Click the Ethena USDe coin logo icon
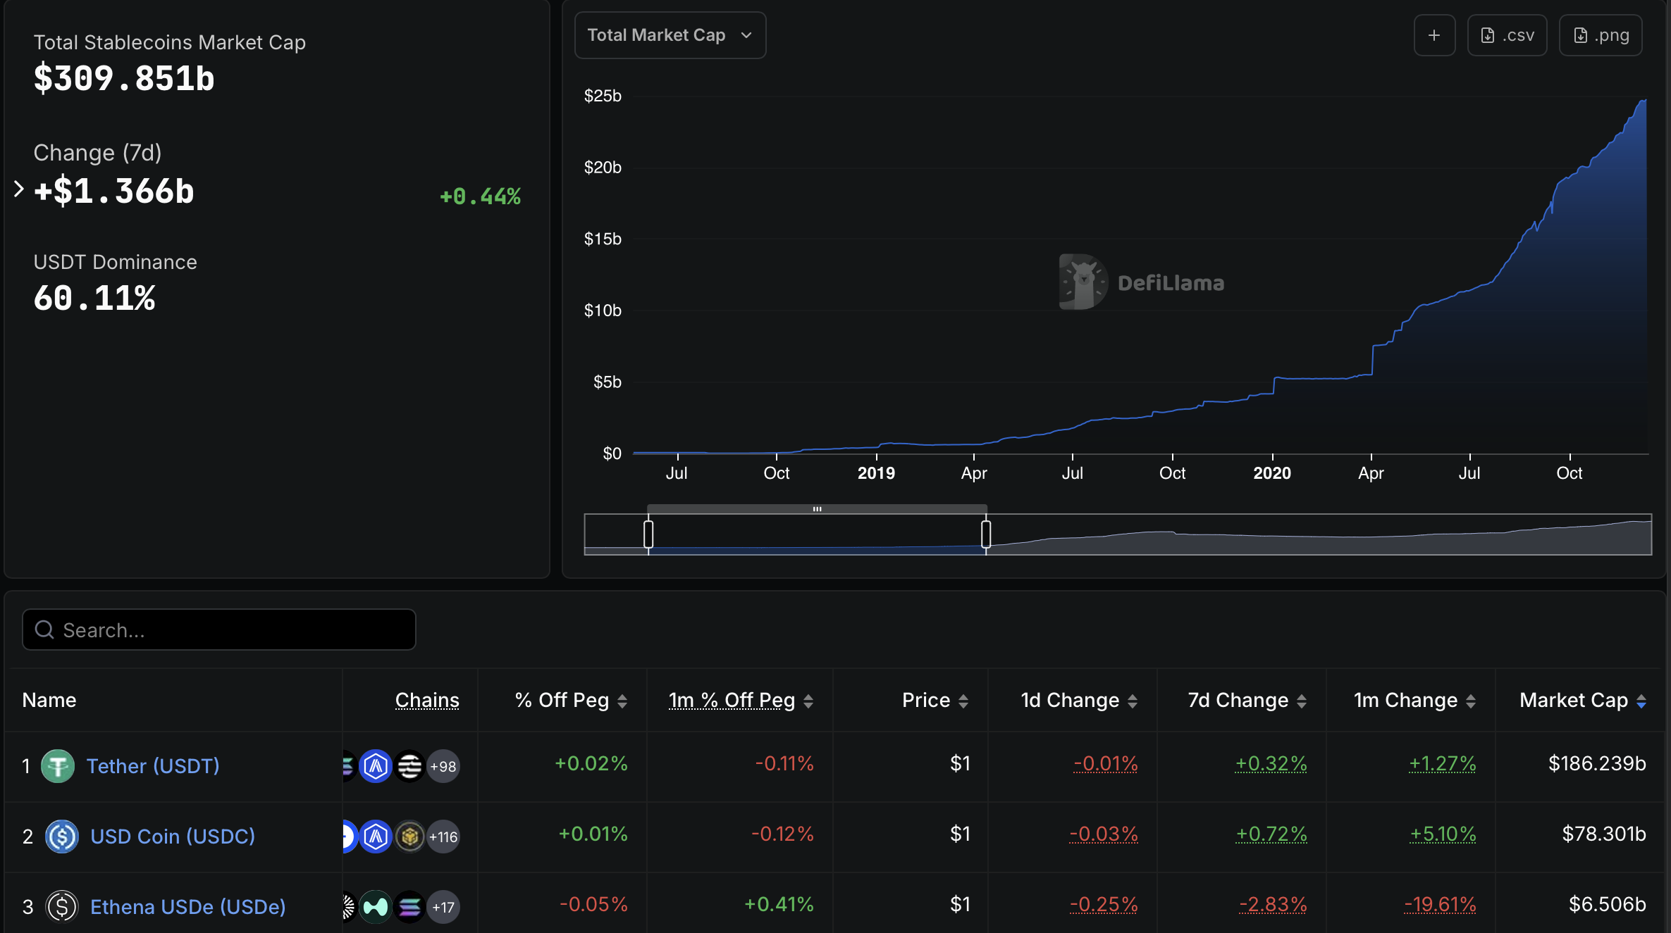The width and height of the screenshot is (1671, 933). tap(61, 907)
